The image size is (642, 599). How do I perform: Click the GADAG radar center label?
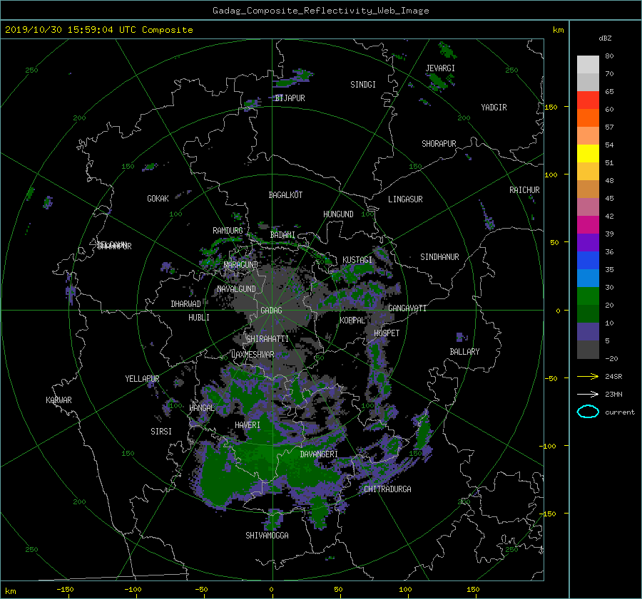pyautogui.click(x=272, y=311)
